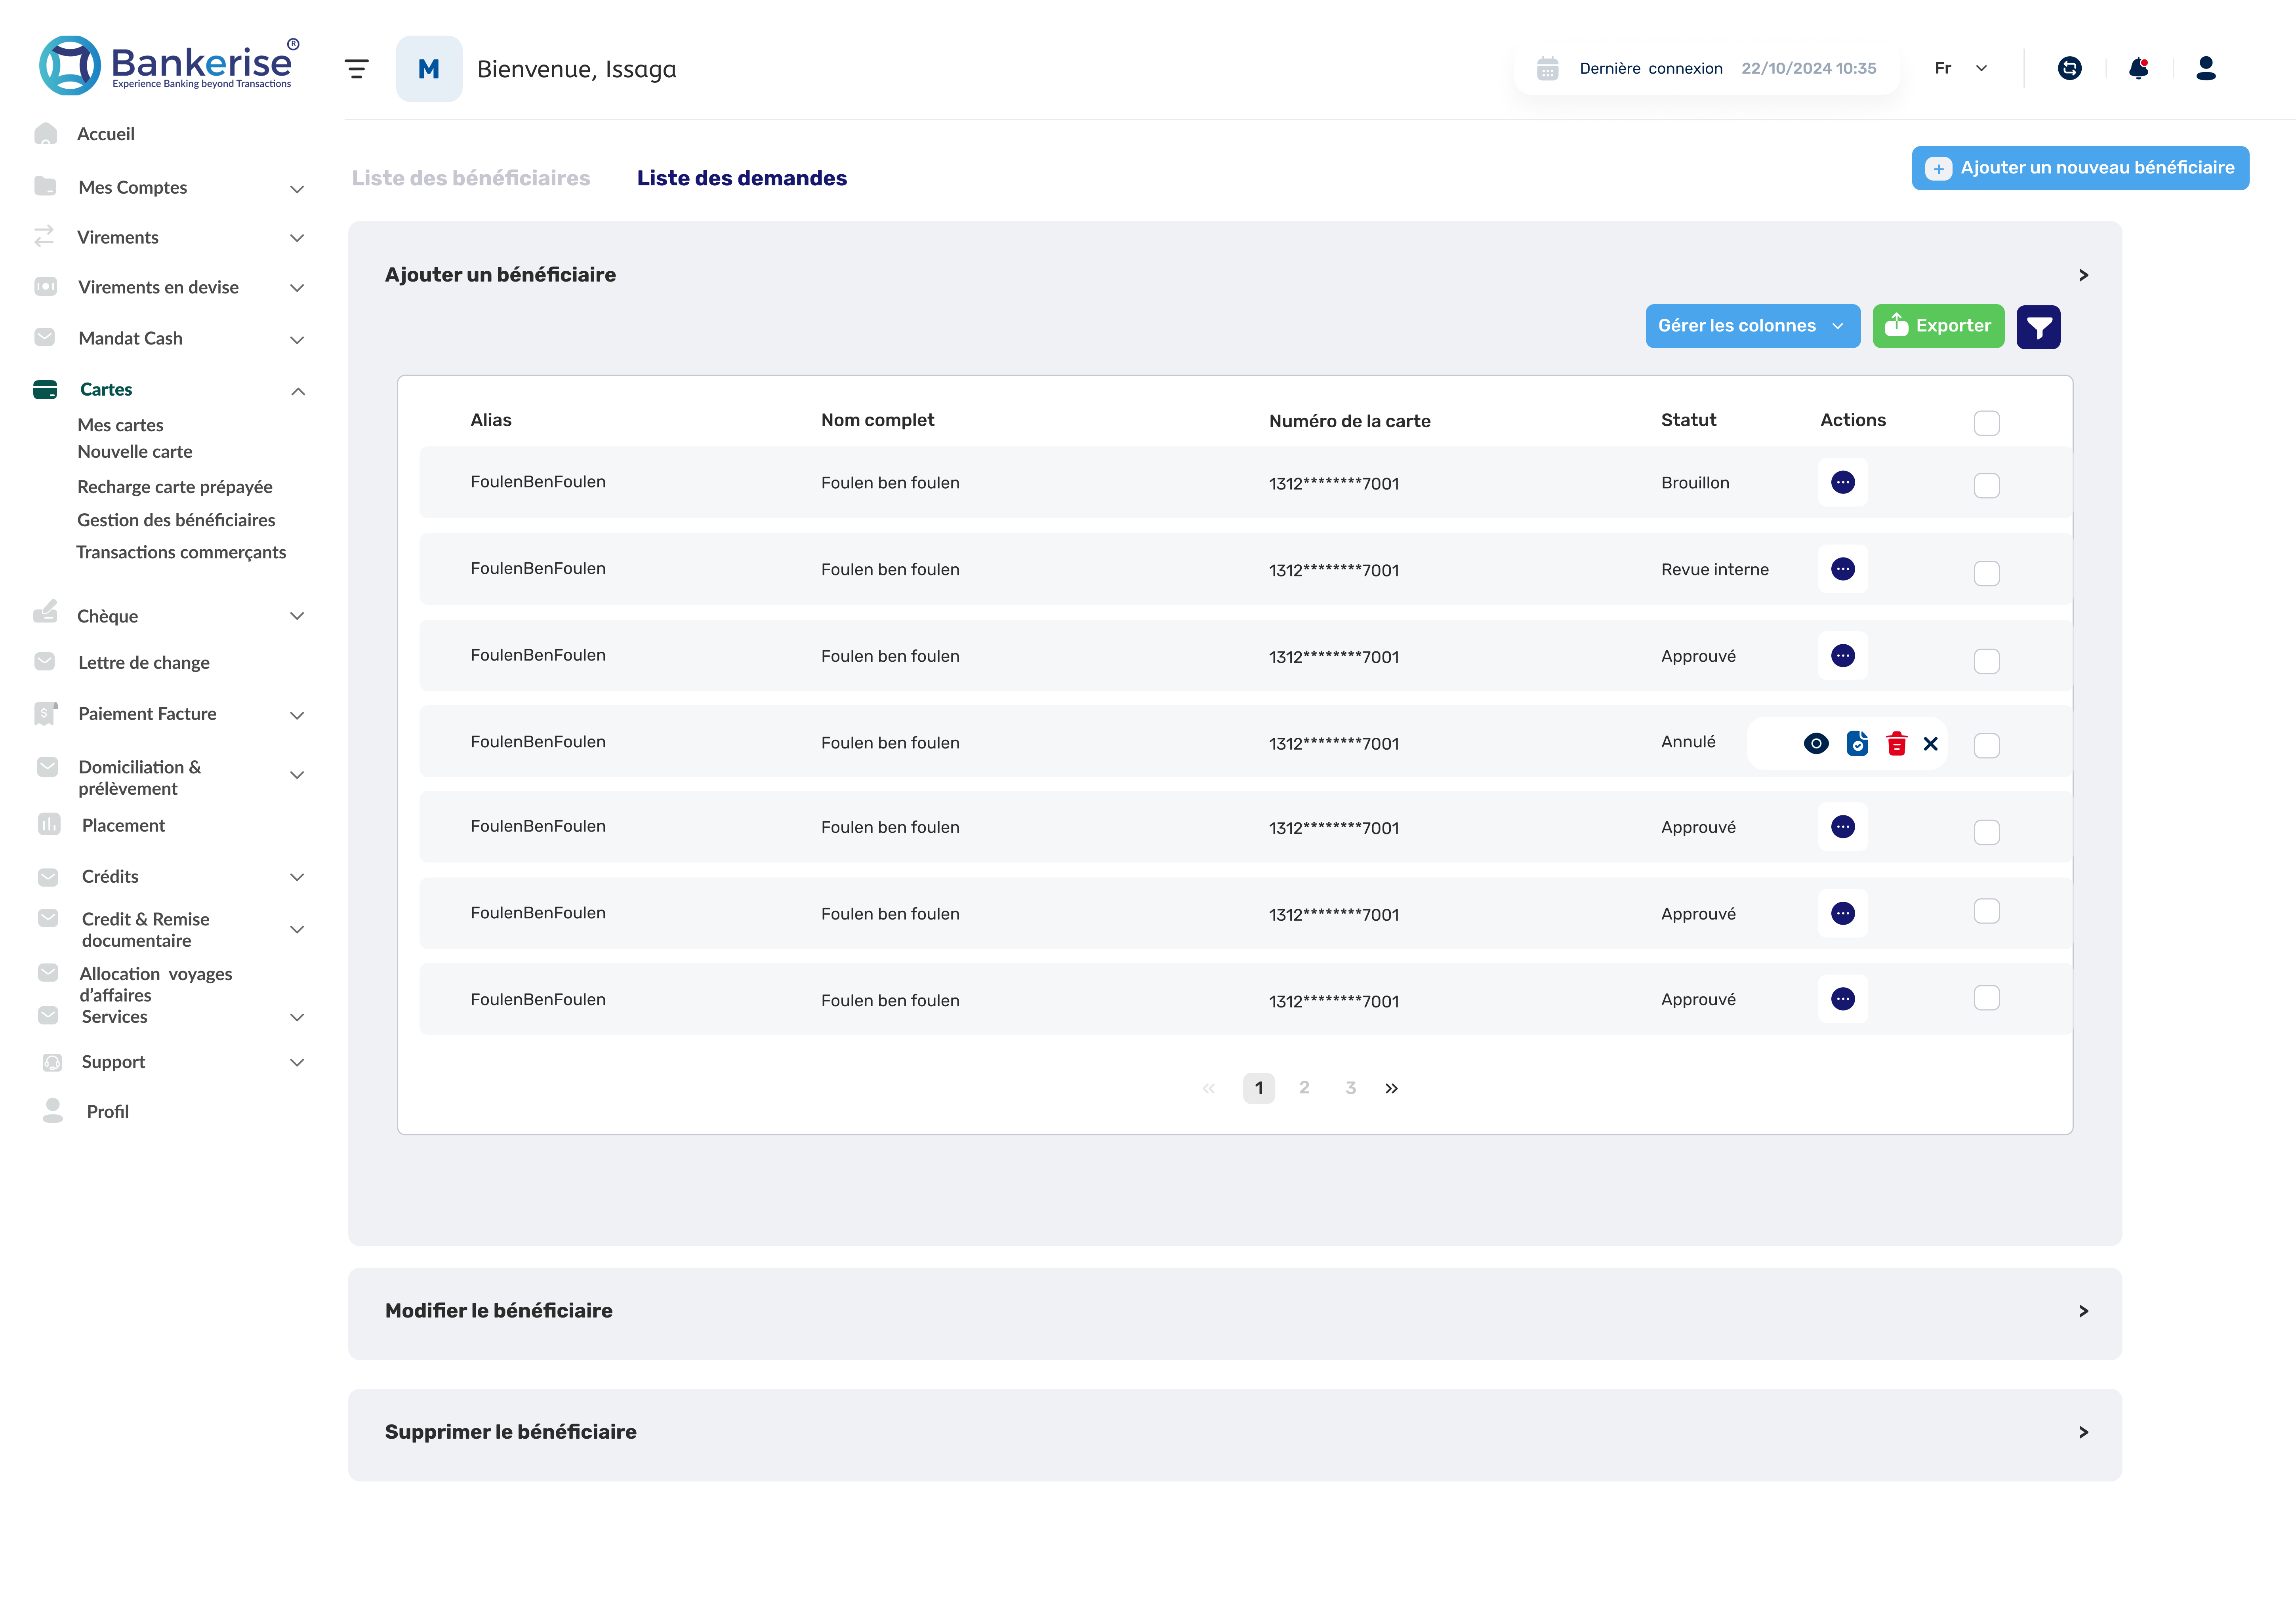Collapse the Cartes submenu
2296x1605 pixels.
pos(298,391)
